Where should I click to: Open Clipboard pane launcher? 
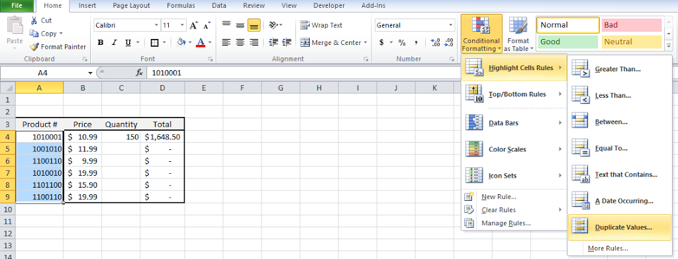tap(85, 59)
